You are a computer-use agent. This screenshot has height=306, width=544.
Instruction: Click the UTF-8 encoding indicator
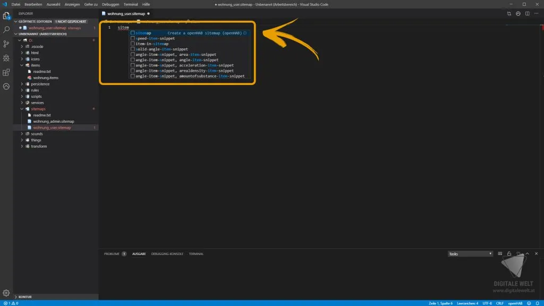(x=487, y=303)
